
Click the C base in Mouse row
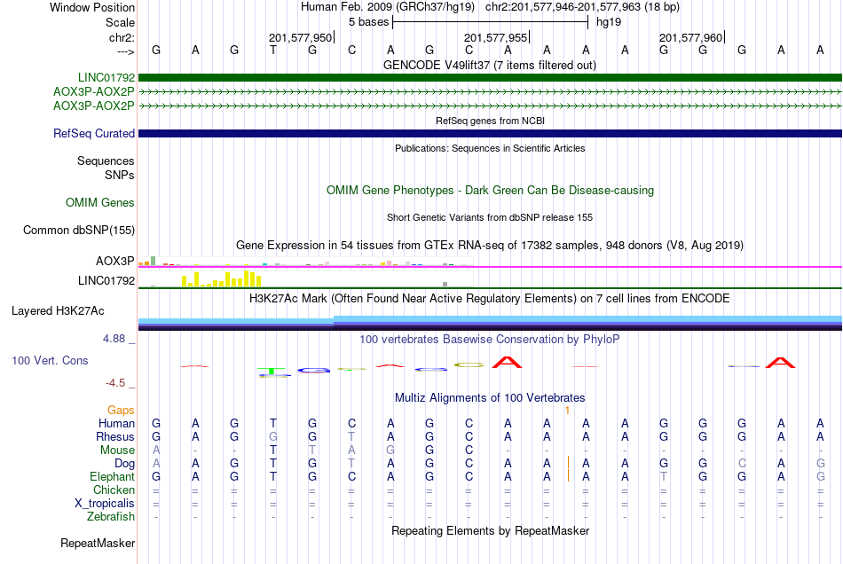point(469,450)
